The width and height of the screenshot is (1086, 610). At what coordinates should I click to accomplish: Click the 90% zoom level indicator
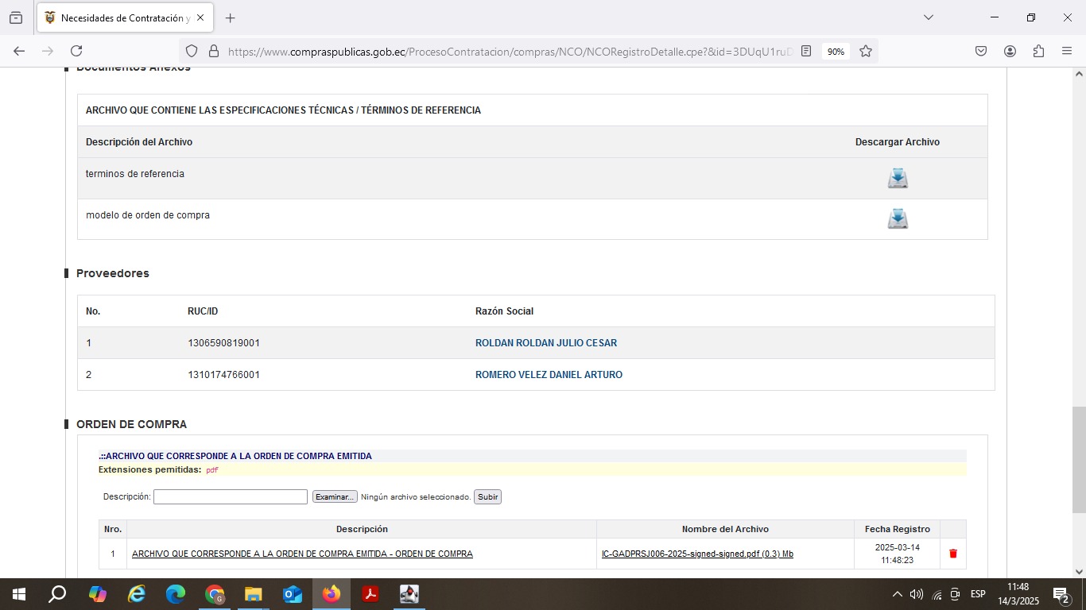[x=836, y=51]
